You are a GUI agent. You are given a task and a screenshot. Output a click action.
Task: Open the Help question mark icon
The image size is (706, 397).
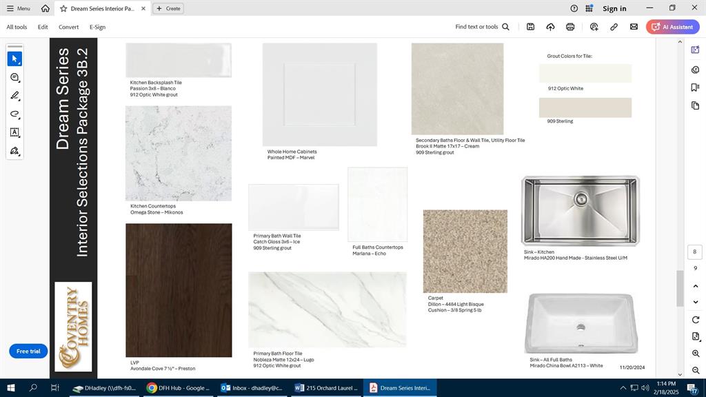pyautogui.click(x=574, y=8)
